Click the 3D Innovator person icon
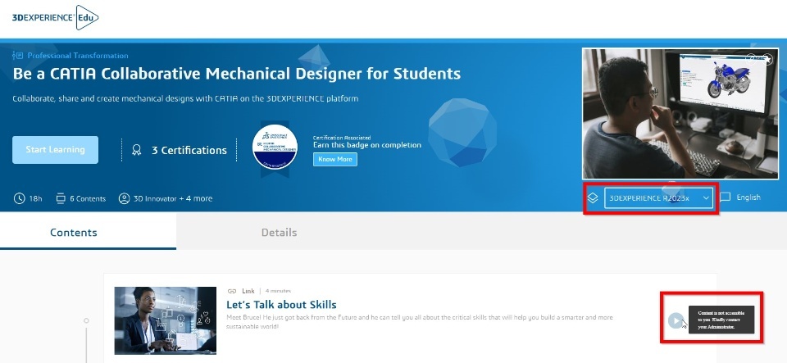 coord(124,198)
